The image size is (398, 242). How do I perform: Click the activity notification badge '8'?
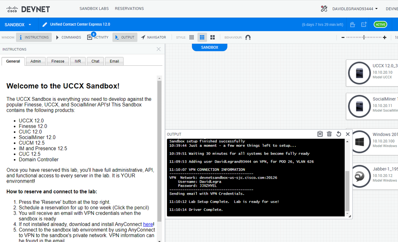coord(94,34)
